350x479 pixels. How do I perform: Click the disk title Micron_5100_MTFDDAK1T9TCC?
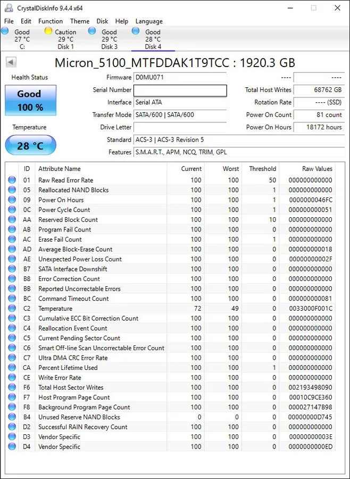coord(141,63)
